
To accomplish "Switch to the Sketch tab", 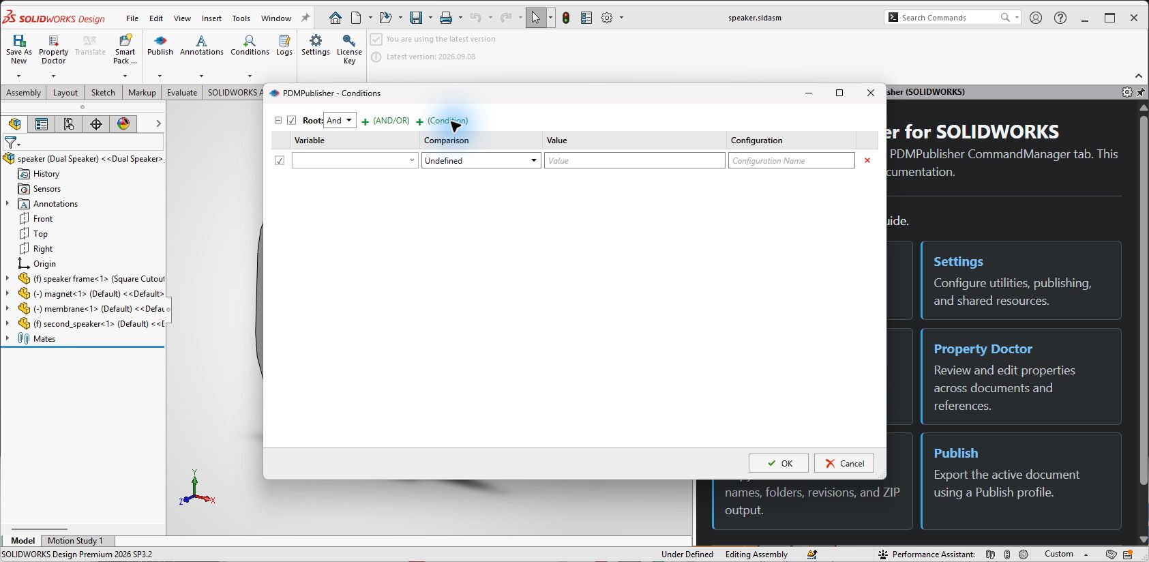I will pyautogui.click(x=103, y=93).
